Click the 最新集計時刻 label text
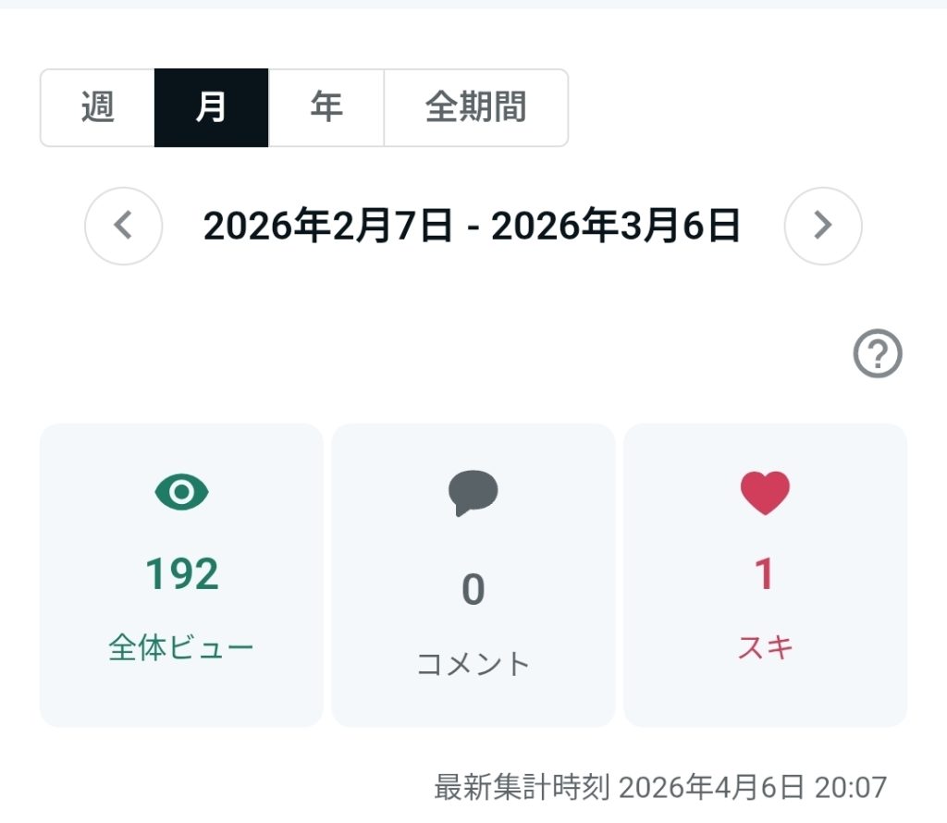The width and height of the screenshot is (947, 823). point(522,788)
